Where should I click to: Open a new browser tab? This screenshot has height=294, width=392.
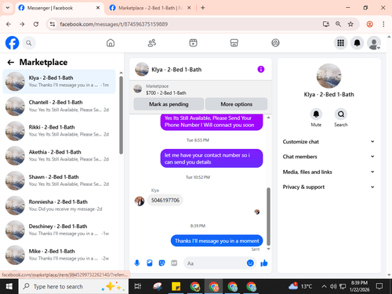(203, 8)
